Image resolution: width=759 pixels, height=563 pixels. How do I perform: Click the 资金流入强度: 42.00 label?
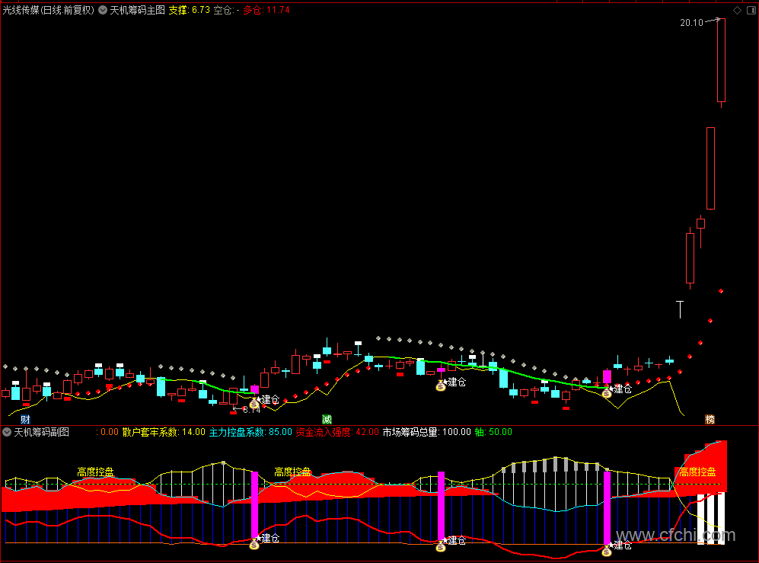point(337,432)
